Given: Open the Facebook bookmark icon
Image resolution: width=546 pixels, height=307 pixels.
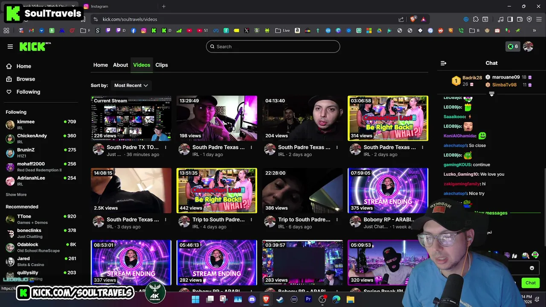Looking at the screenshot, I should pos(134,31).
